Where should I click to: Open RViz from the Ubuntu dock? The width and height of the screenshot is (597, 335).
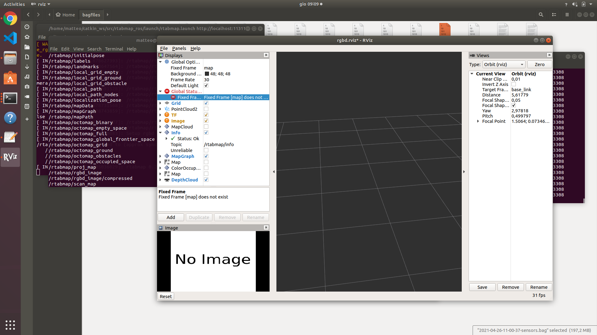pos(10,157)
